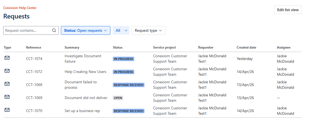Click IN PROGRESS badge for CCT-1074
This screenshot has width=313, height=121.
[123, 59]
